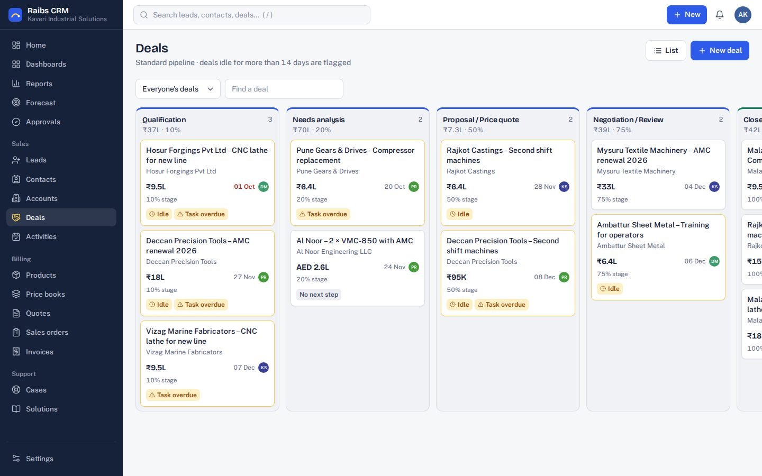Viewport: 762px width, 476px height.
Task: Click the Products box icon
Action: click(x=16, y=275)
